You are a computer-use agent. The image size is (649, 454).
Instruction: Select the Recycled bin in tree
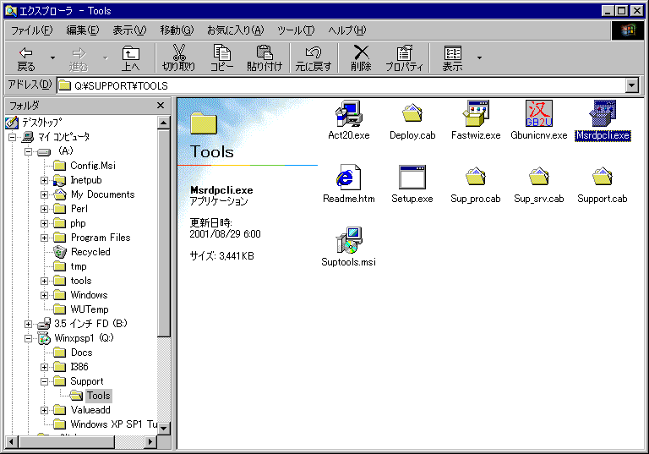tap(90, 252)
